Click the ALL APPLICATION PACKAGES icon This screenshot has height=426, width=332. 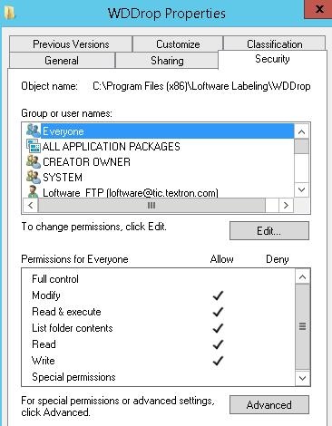click(34, 146)
